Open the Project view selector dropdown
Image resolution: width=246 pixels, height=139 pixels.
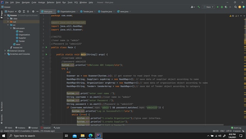[10, 12]
